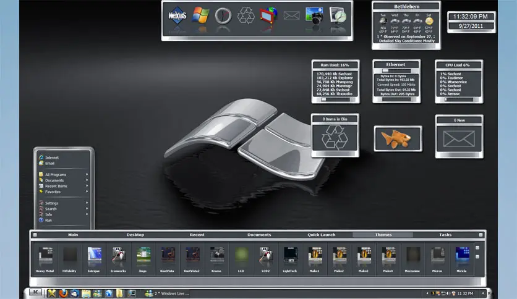Click the Windows flag icon in the dock
This screenshot has width=517, height=299.
[200, 15]
